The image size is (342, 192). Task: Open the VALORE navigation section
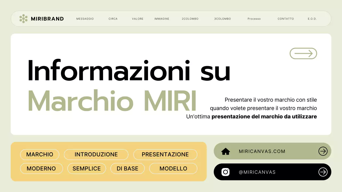click(138, 19)
